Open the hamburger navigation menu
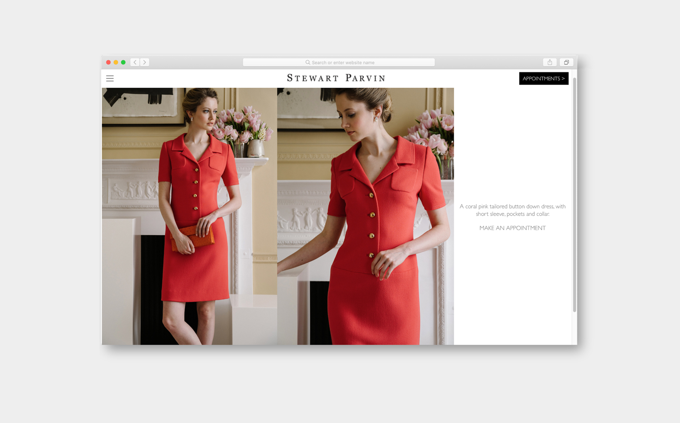This screenshot has height=423, width=680. [x=110, y=79]
